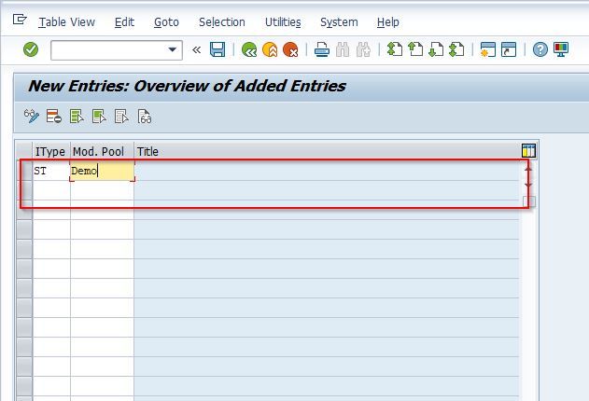The image size is (589, 401).
Task: Open the Table View menu
Action: [67, 22]
